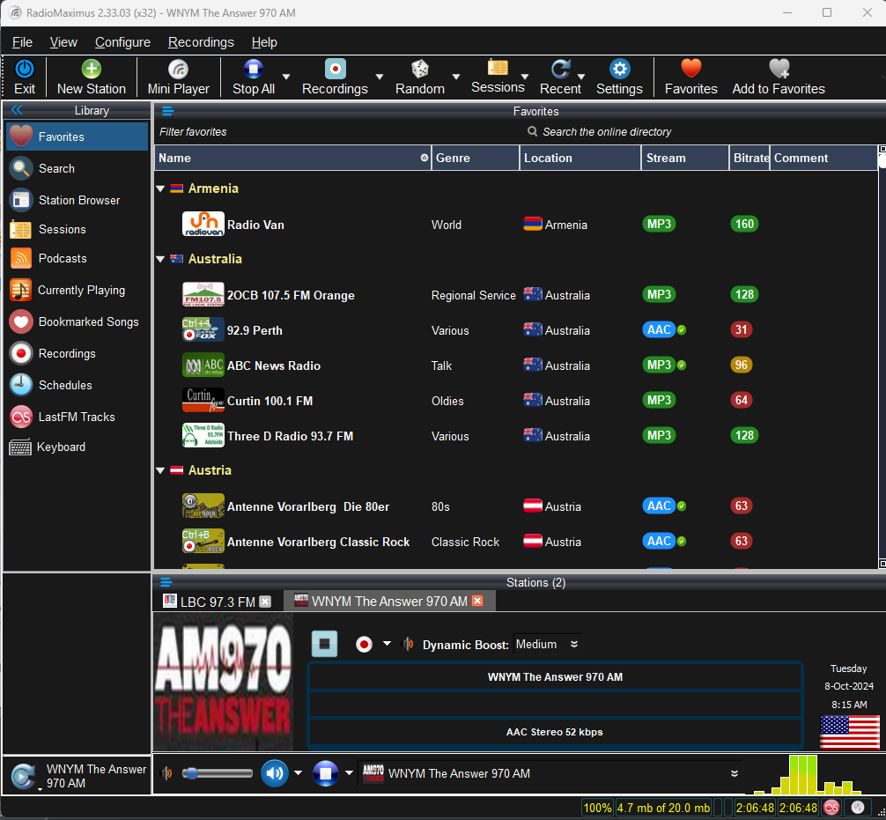Screen dimensions: 886x820
Task: Toggle the Dynamic Boost speaker icon
Action: (408, 644)
